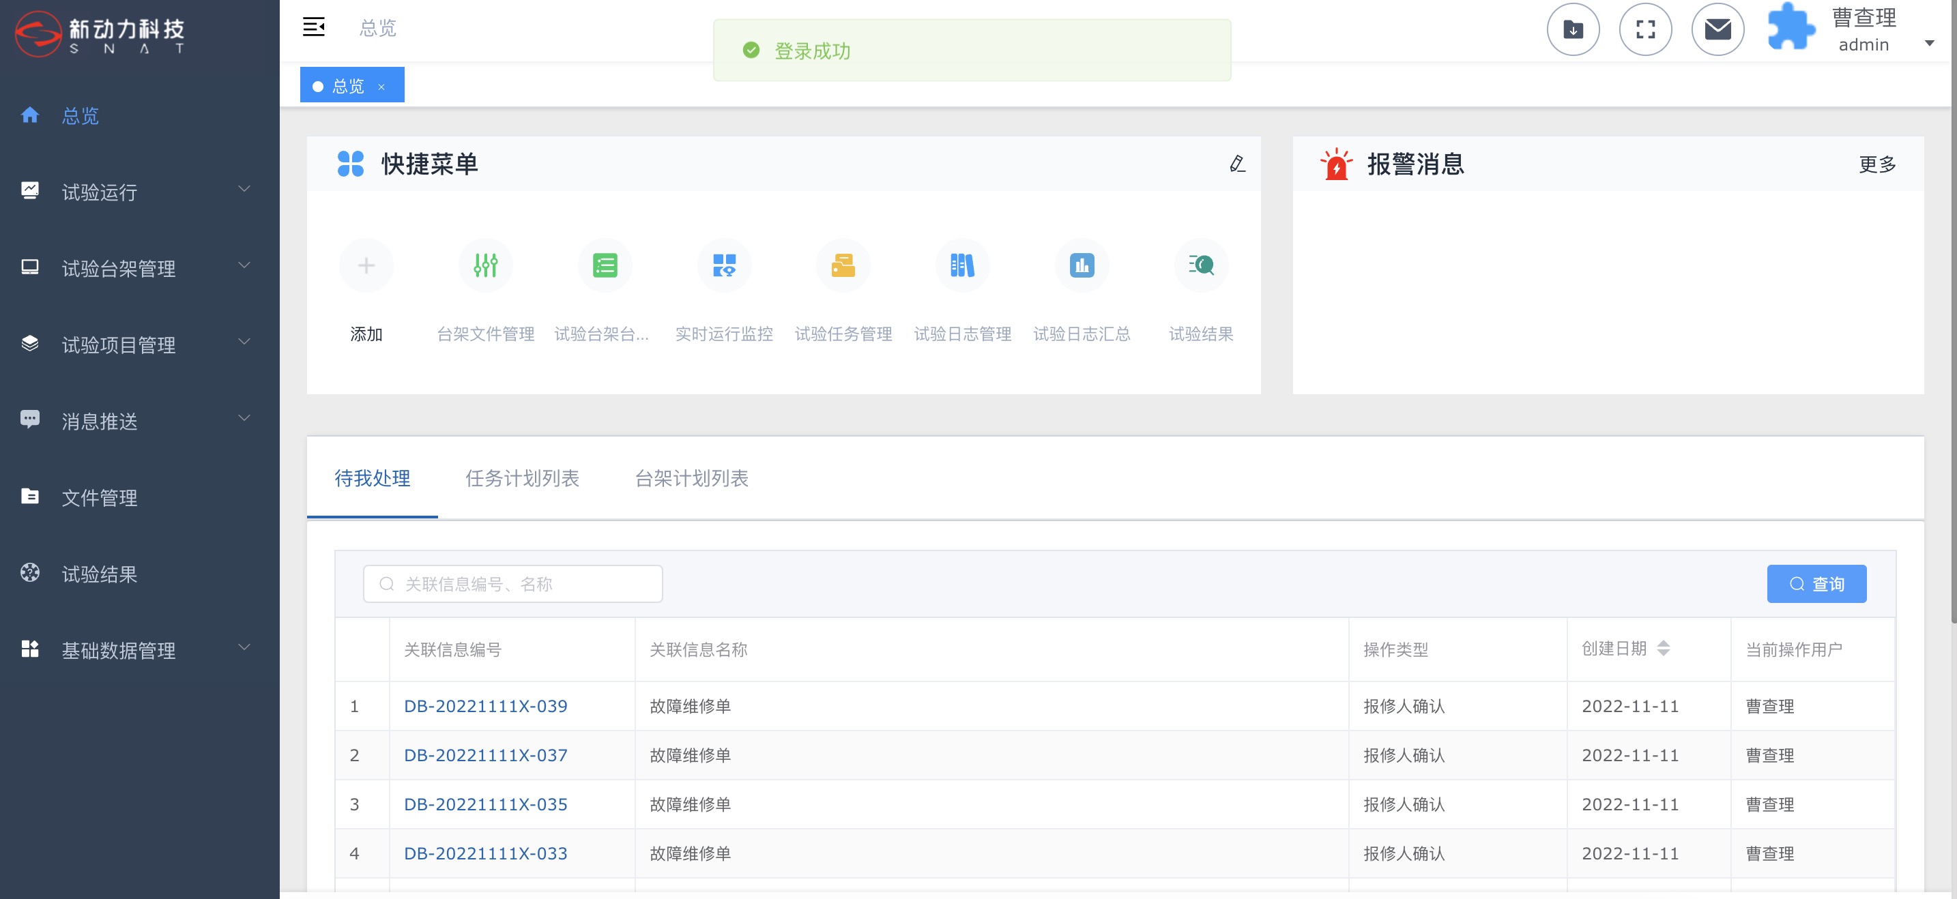Click the 试验台架管理 monitor icon

29,267
